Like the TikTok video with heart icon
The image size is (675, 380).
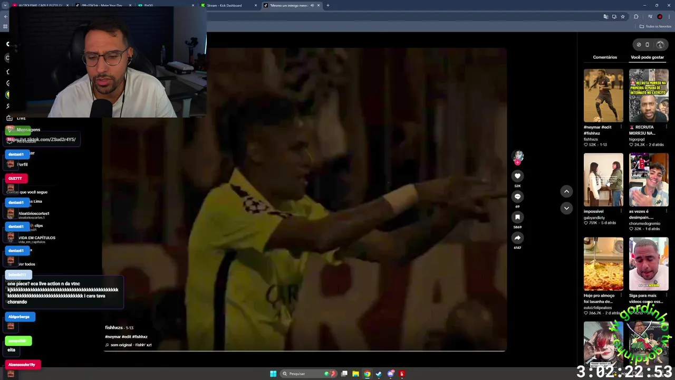tap(517, 176)
